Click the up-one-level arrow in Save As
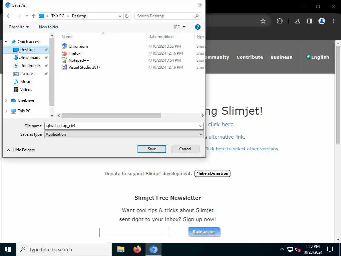Screen dimensions: 341x256 (x=34, y=16)
